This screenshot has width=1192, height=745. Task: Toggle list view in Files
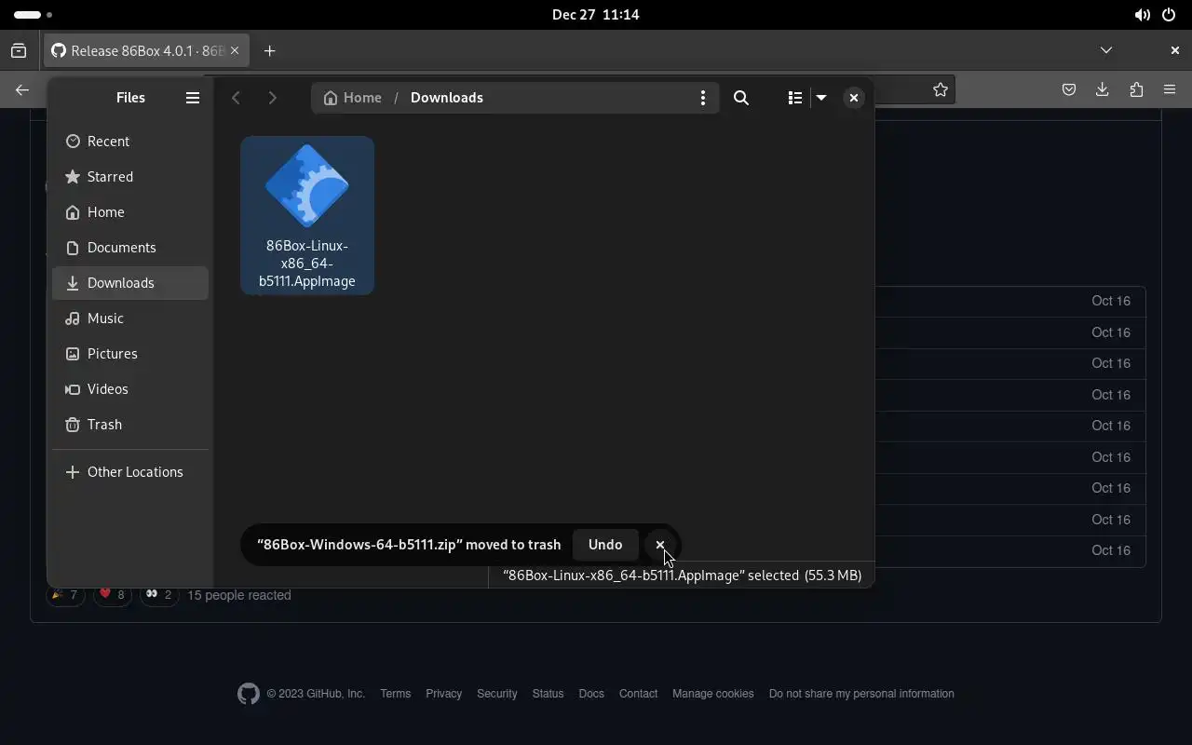click(x=794, y=98)
